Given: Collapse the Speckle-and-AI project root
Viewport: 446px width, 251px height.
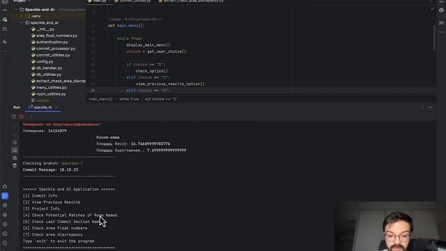Looking at the screenshot, I should 15,9.
